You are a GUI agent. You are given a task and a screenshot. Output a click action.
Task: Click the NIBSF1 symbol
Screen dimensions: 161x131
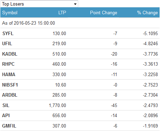point(10,85)
